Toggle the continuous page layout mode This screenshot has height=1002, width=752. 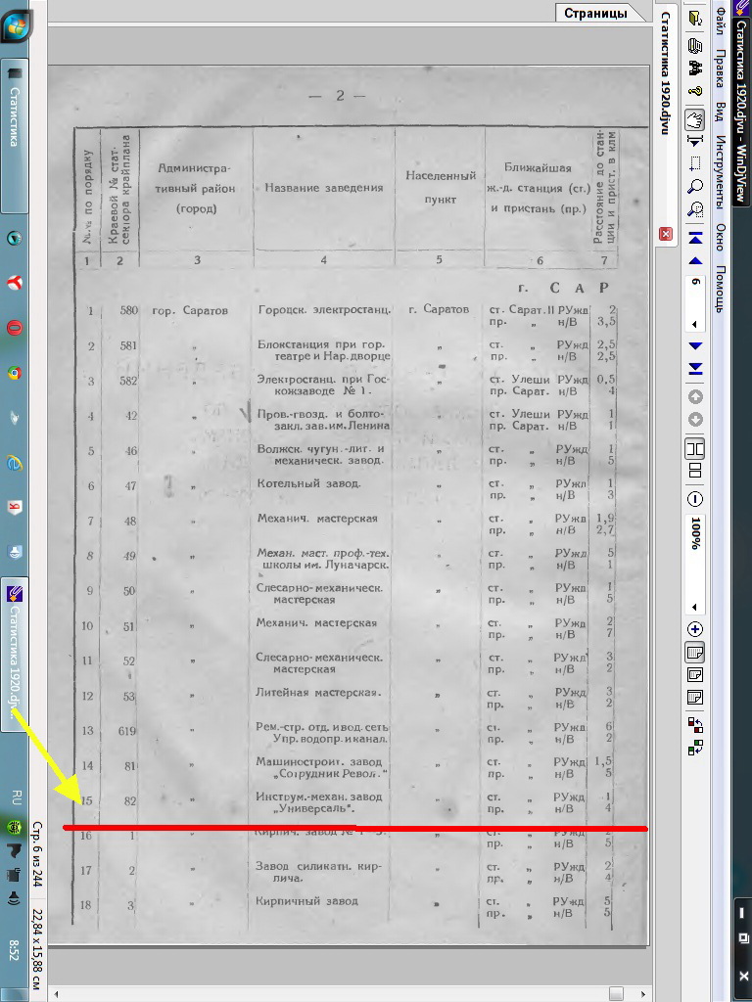pyautogui.click(x=695, y=471)
